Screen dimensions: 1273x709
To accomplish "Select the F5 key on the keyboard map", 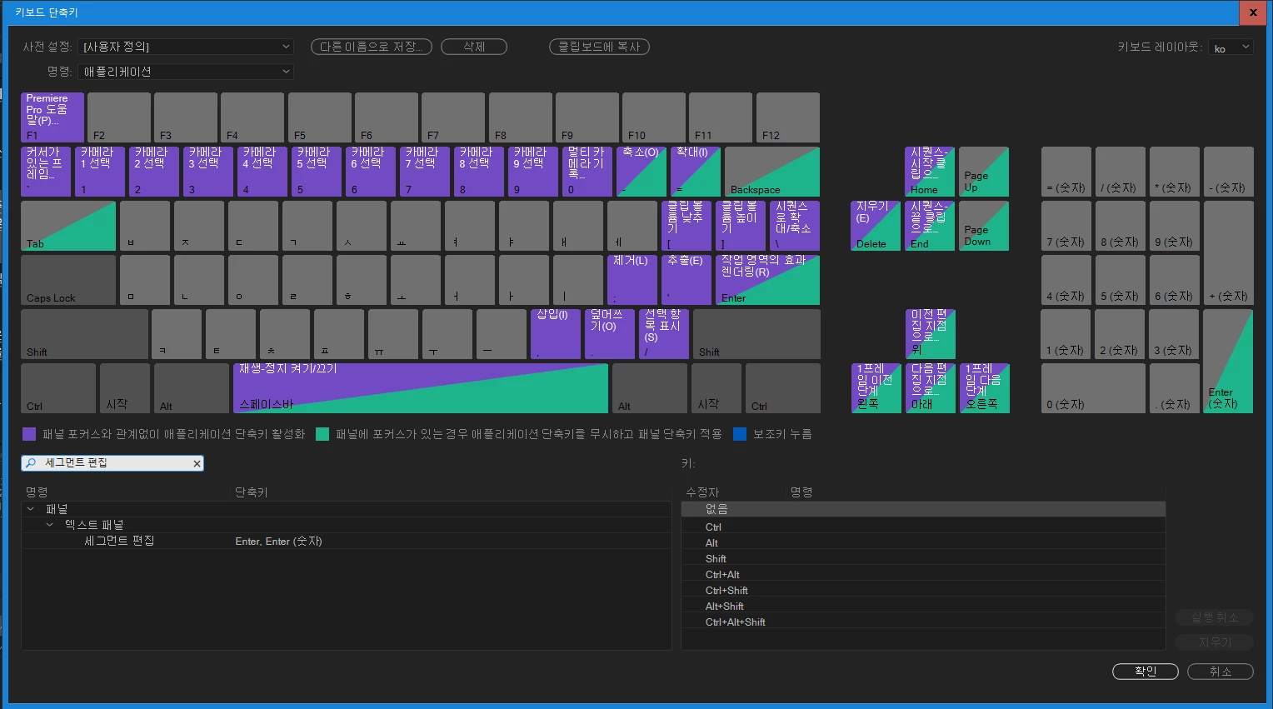I will click(320, 117).
